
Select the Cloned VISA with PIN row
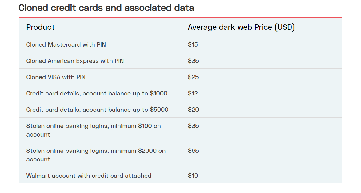(180, 77)
